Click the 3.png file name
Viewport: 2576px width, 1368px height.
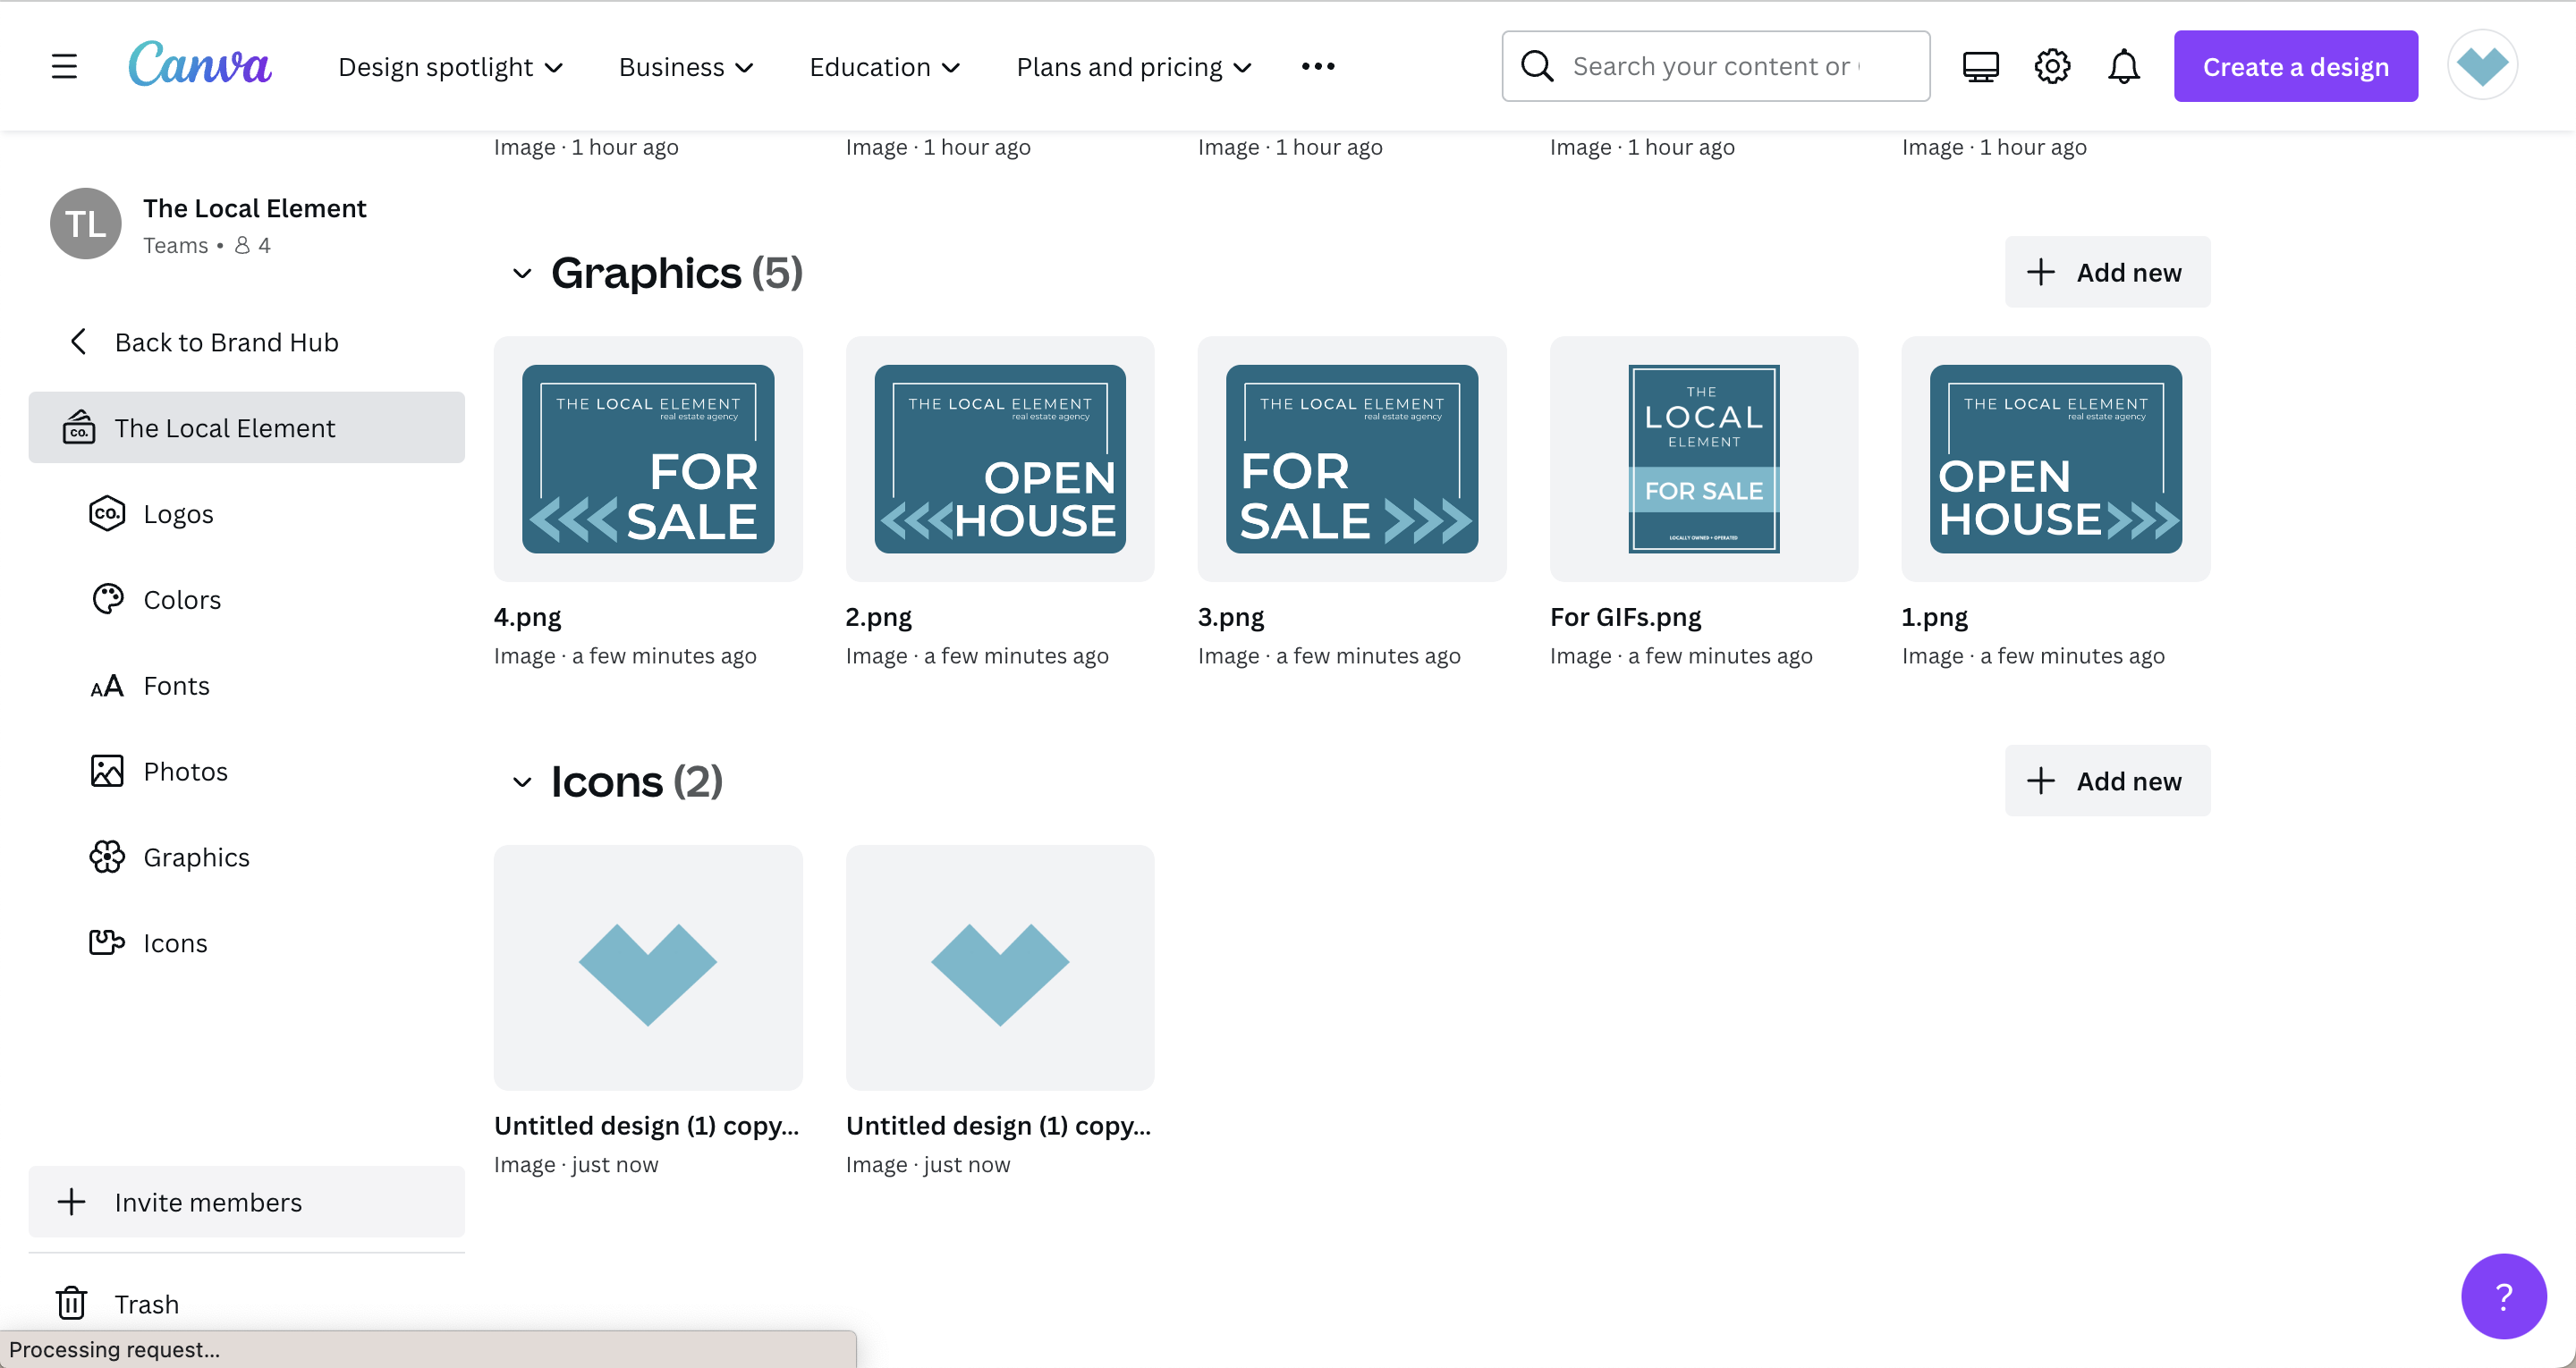1231,617
